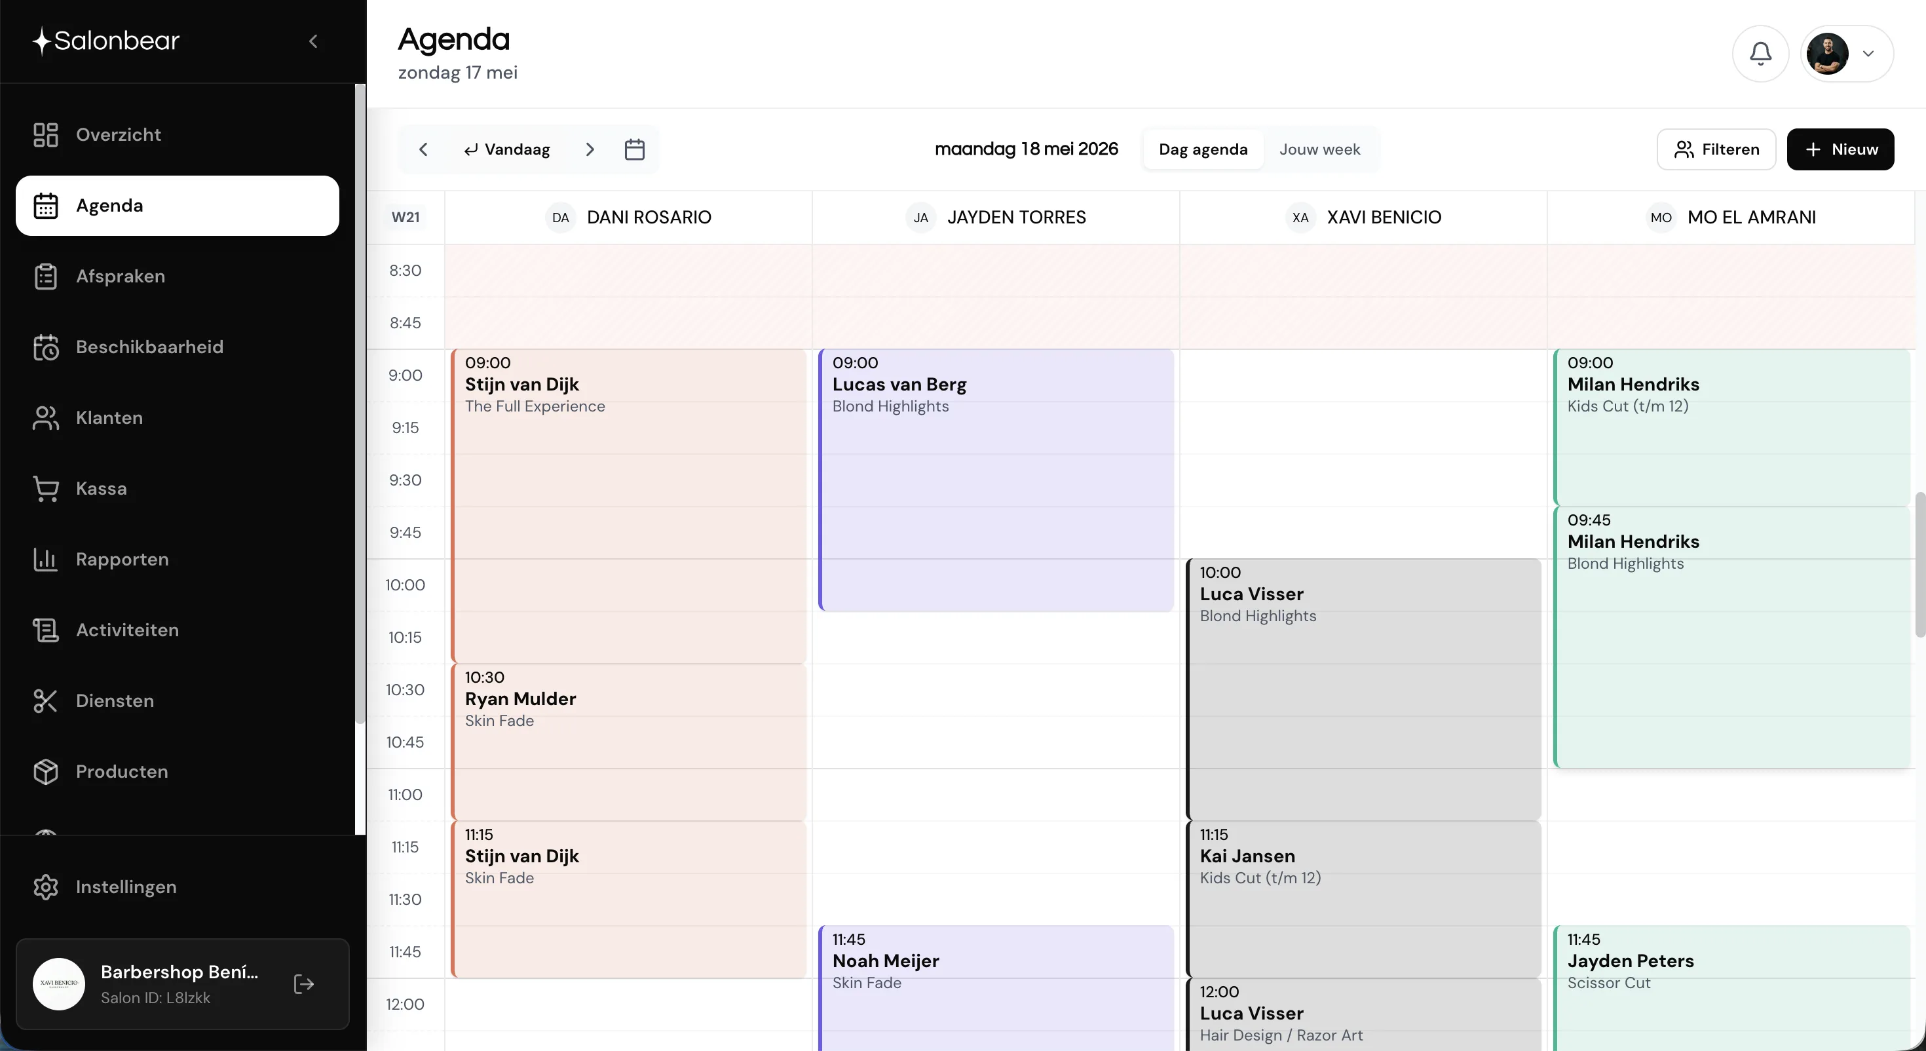The width and height of the screenshot is (1926, 1051).
Task: Select Rapporten menu label
Action: (122, 559)
